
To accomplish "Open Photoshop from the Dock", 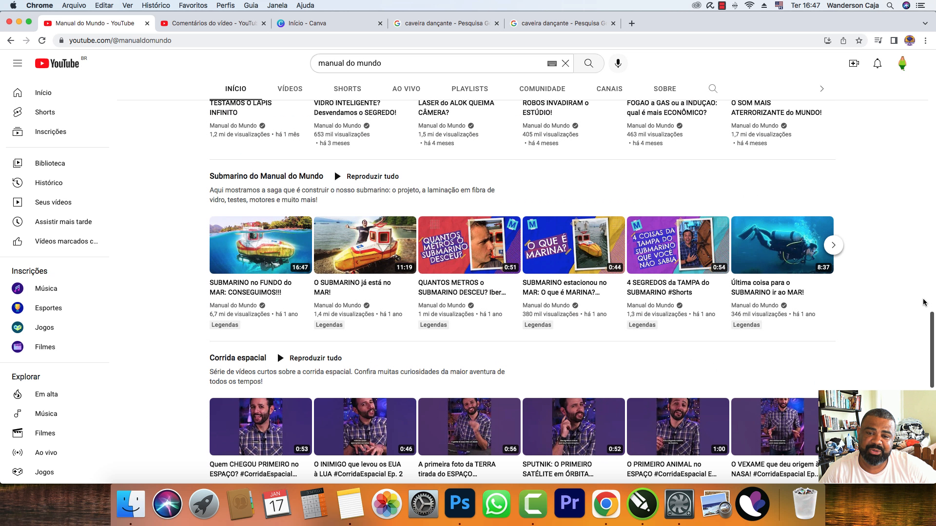I will (x=460, y=503).
